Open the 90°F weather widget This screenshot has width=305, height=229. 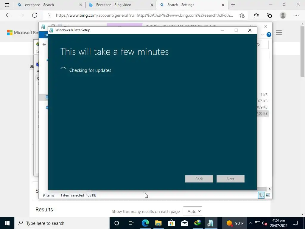235,223
